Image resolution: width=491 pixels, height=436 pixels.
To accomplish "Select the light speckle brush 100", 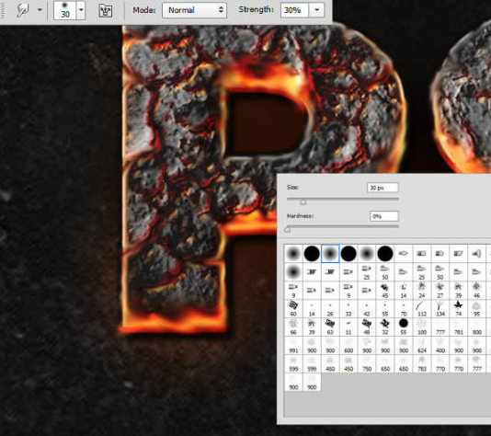I will pos(422,327).
